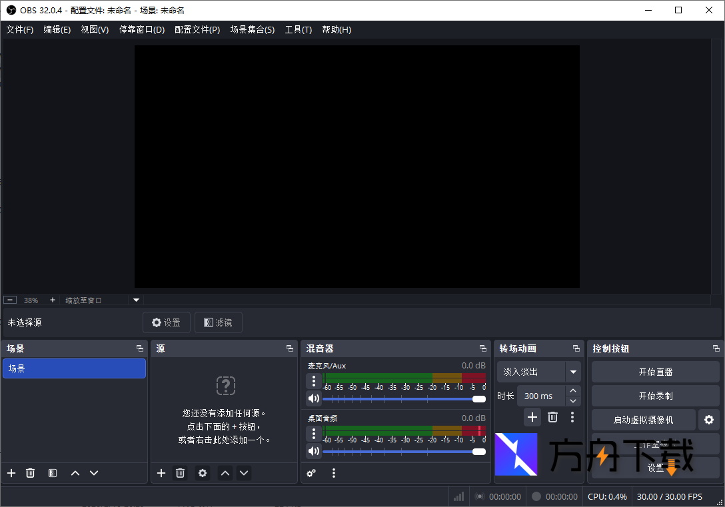Open the 视图(V) menu

point(94,29)
